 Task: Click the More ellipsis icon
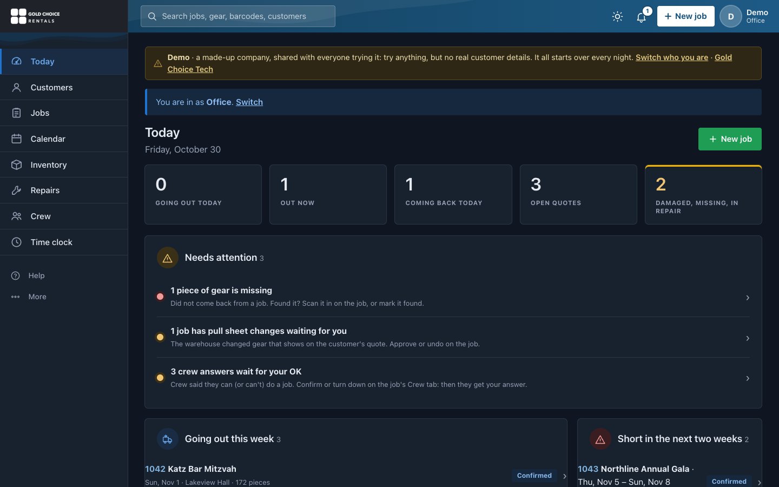click(x=16, y=297)
